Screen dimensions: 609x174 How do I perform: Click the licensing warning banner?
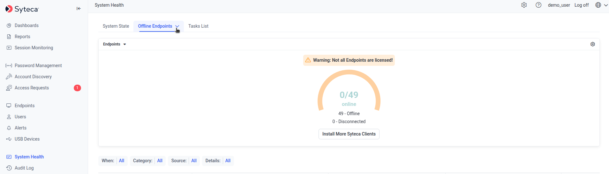click(349, 60)
